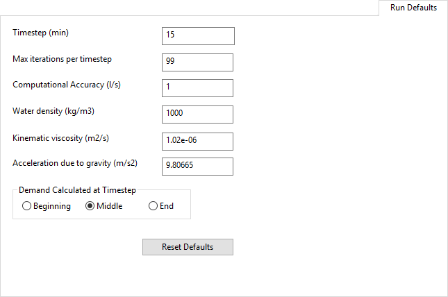Viewport: 448px width, 297px height.
Task: Click the "Demand Calculated at Timestep" group title
Action: tap(77, 189)
